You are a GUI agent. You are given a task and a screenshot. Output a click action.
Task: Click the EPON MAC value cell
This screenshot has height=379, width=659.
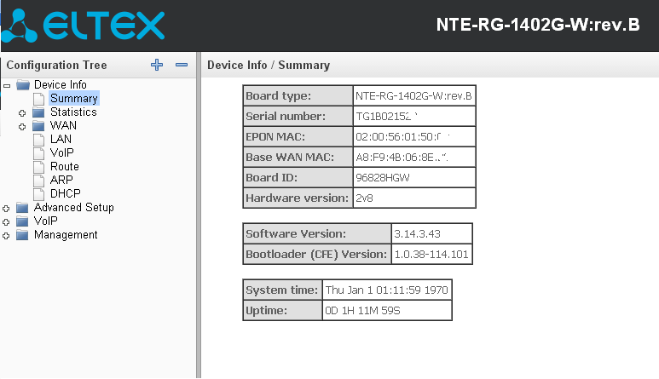(414, 137)
